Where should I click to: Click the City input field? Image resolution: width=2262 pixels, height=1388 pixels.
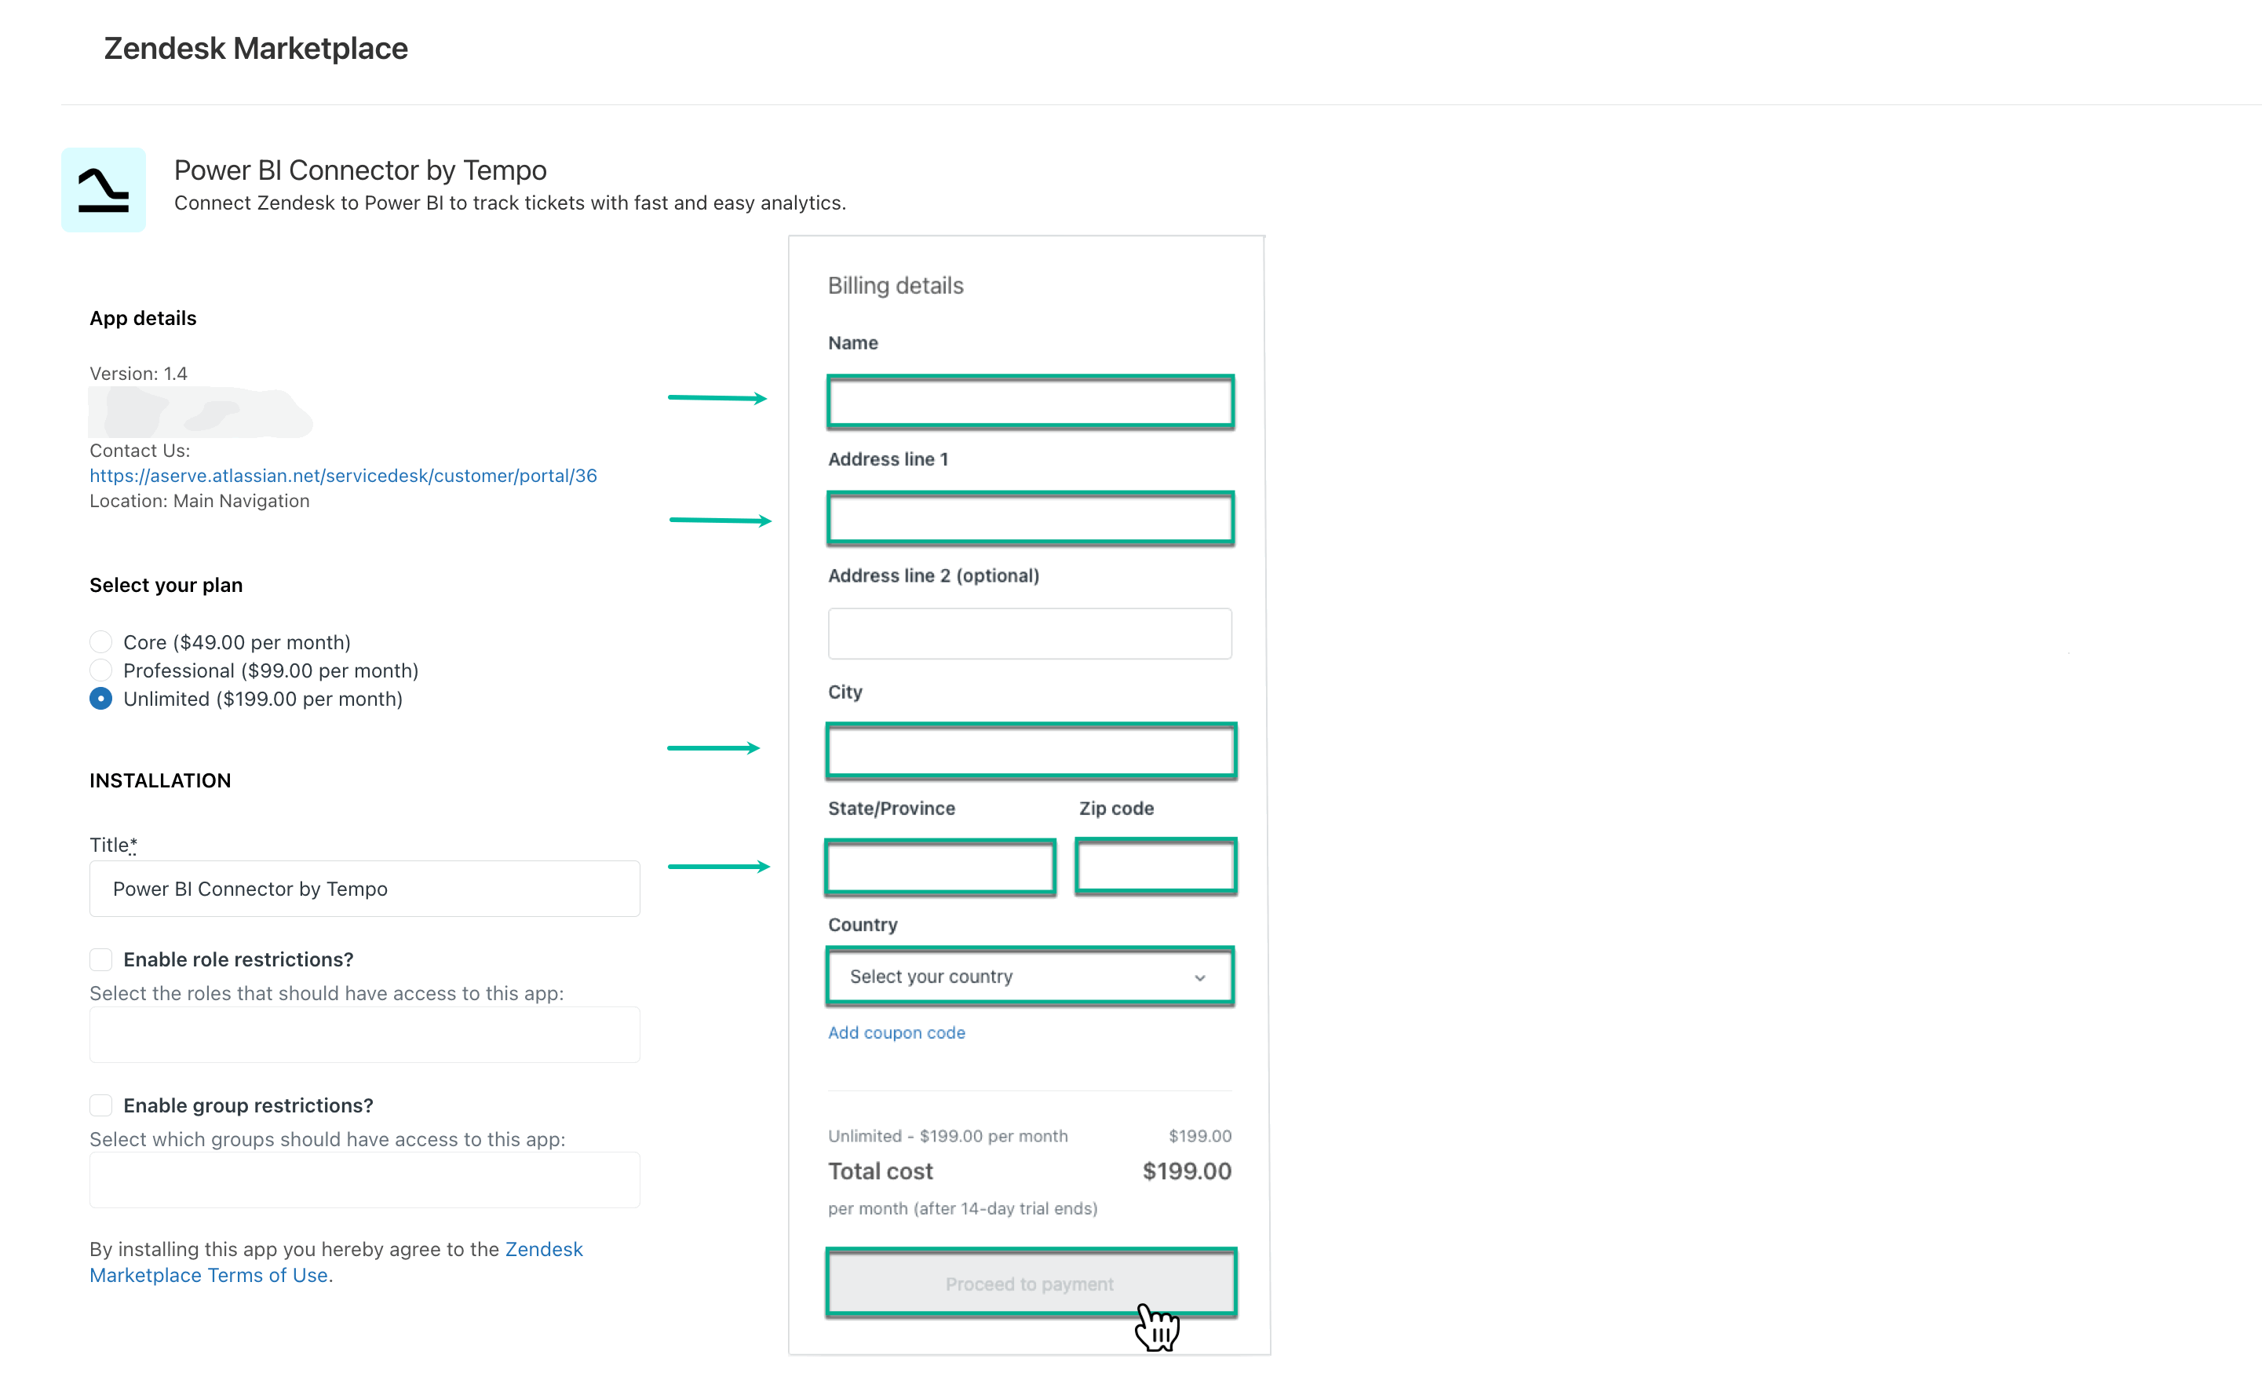(1030, 750)
